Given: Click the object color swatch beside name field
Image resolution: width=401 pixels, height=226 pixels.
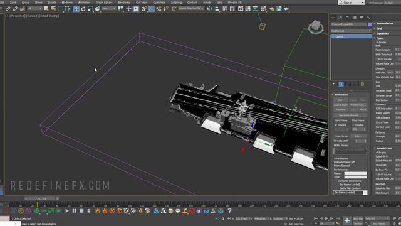Looking at the screenshot, I should pos(370,24).
